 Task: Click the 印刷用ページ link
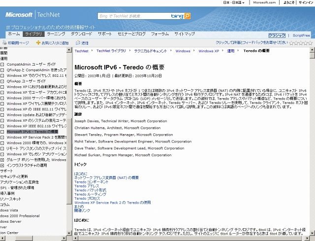[x=18, y=43]
